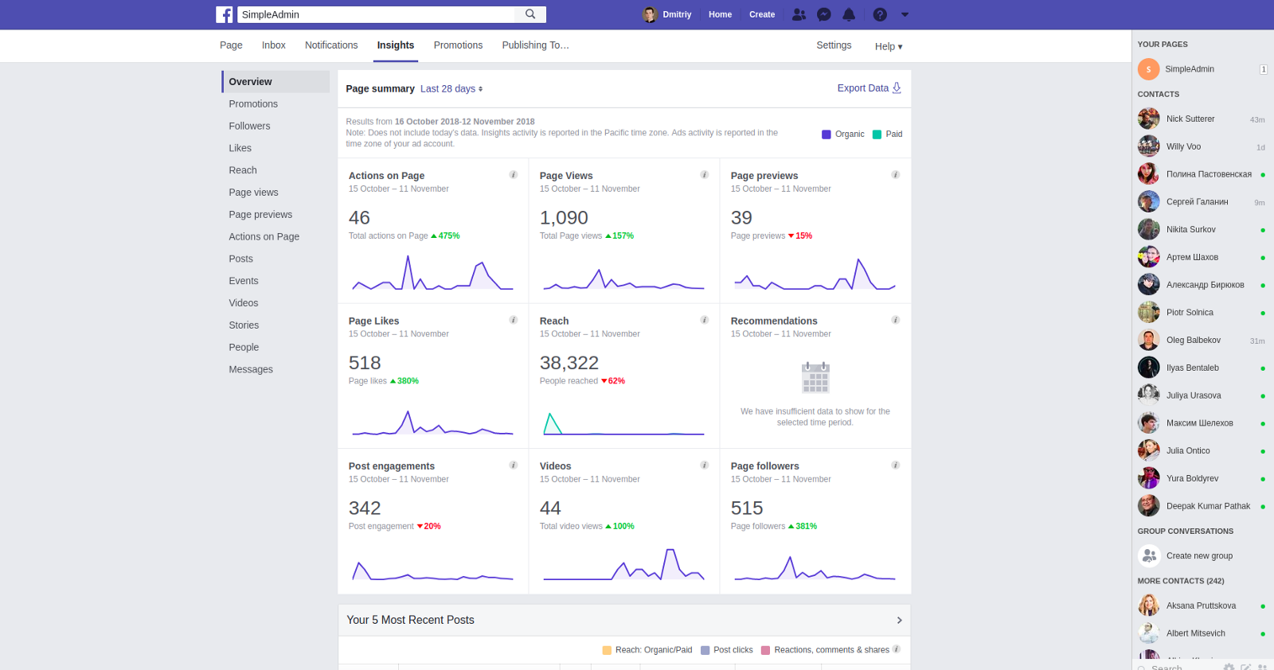Screen dimensions: 1274x670
Task: Open the Last 28 days date range dropdown
Action: (x=451, y=89)
